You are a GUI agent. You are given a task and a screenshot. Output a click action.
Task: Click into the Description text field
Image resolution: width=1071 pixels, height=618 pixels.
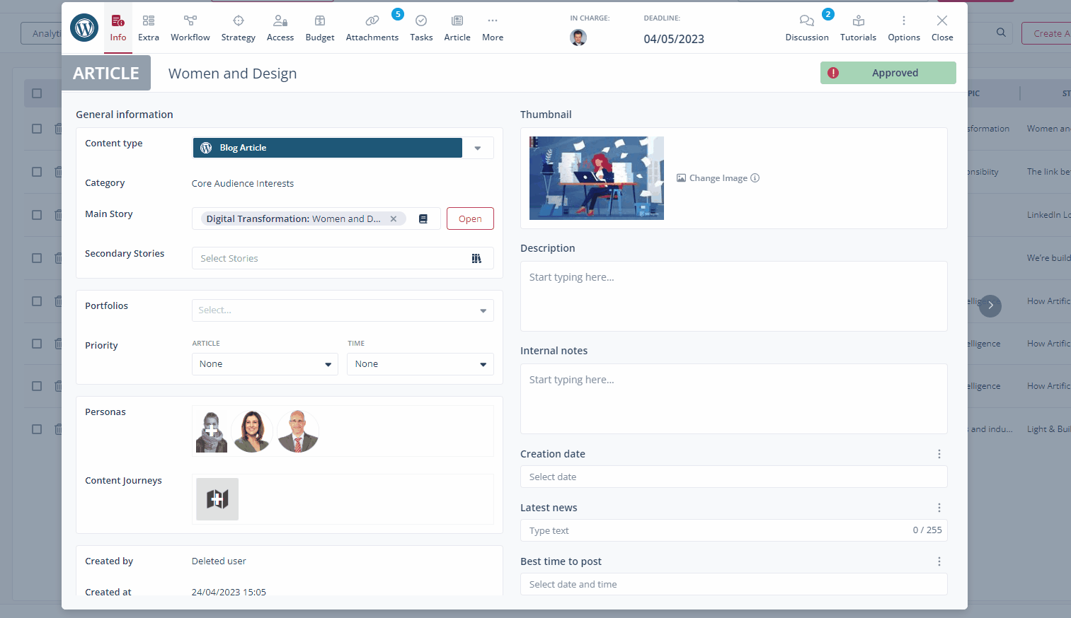(x=733, y=296)
